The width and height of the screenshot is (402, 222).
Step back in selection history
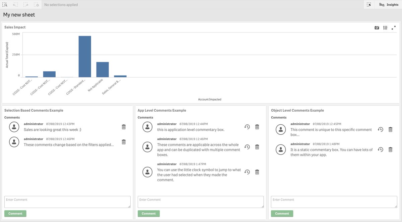pos(15,5)
